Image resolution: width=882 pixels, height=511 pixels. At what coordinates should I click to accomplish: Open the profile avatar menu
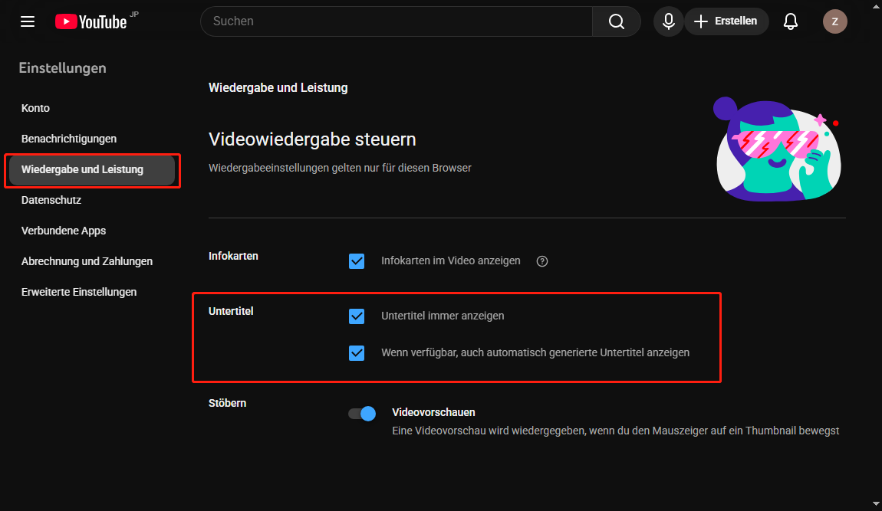coord(834,21)
